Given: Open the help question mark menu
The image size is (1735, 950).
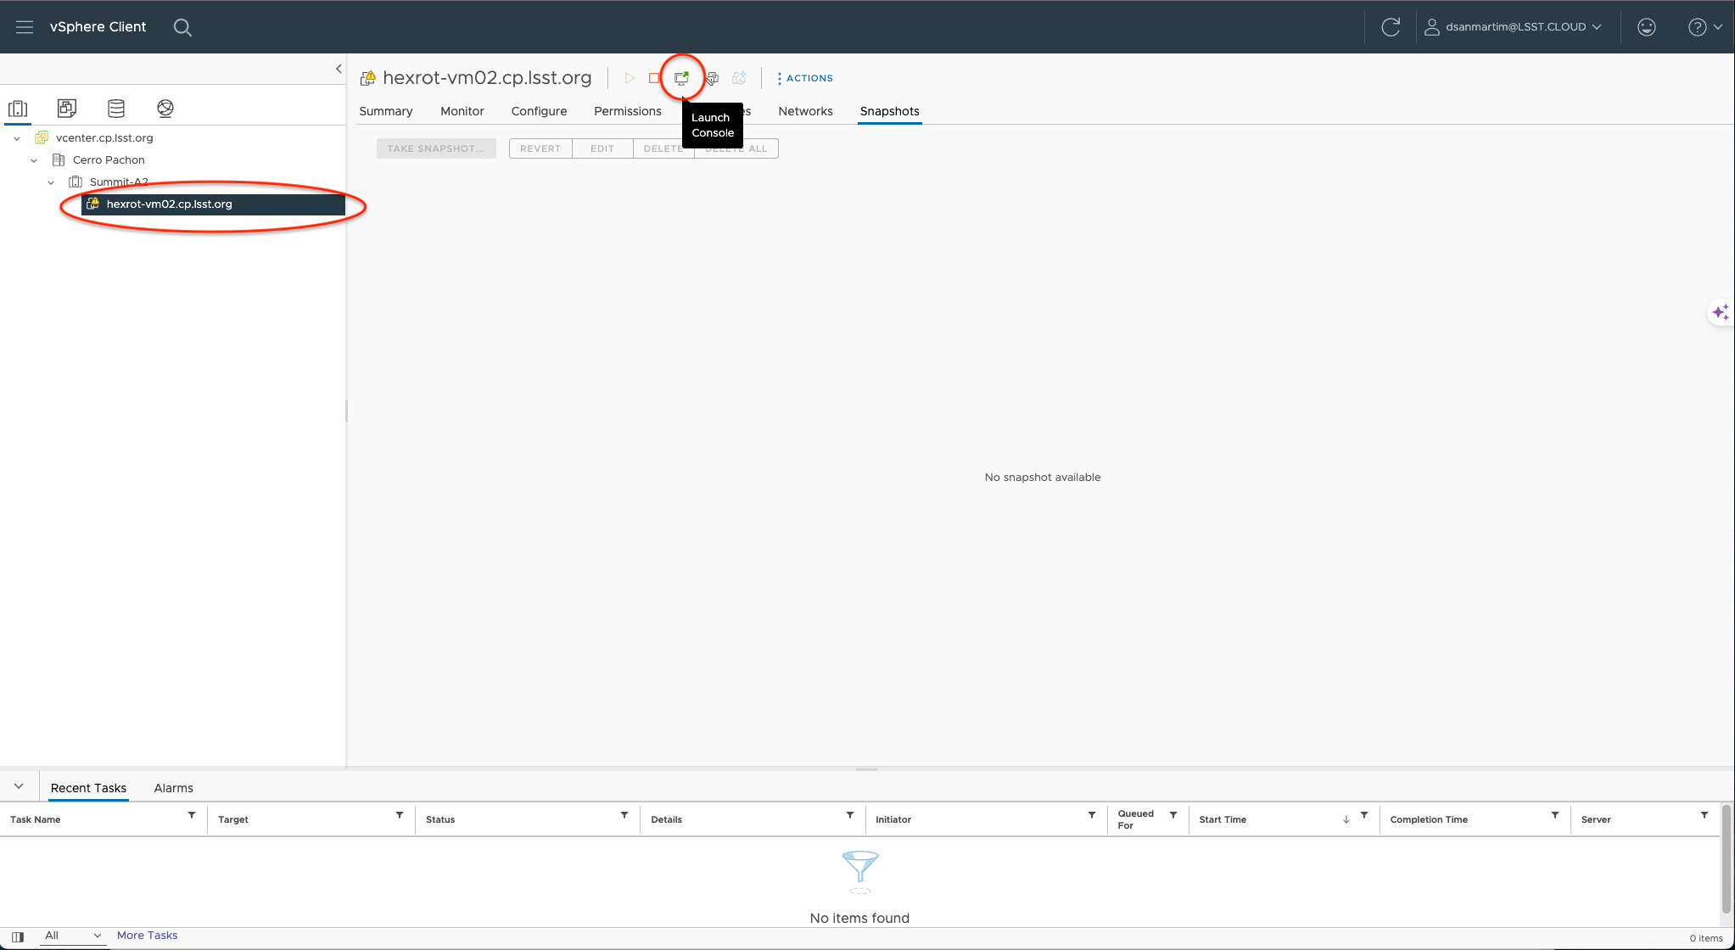Looking at the screenshot, I should 1705,27.
